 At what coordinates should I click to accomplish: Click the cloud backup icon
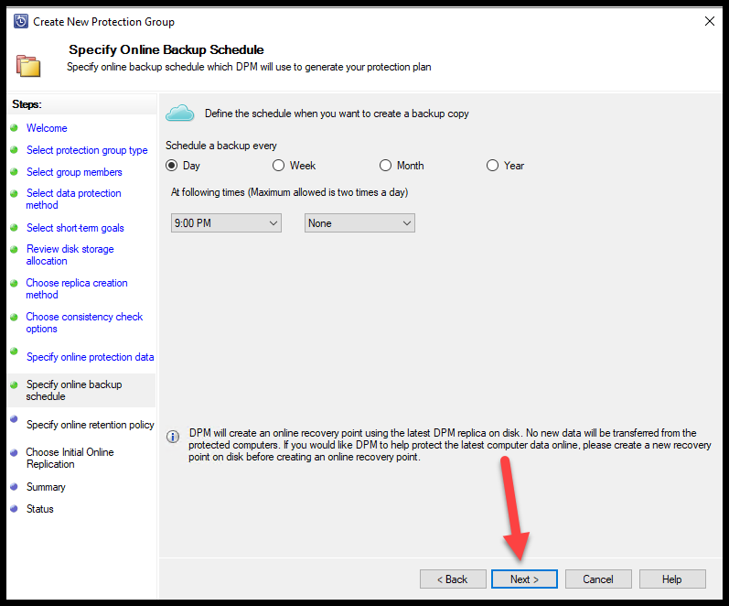tap(180, 114)
